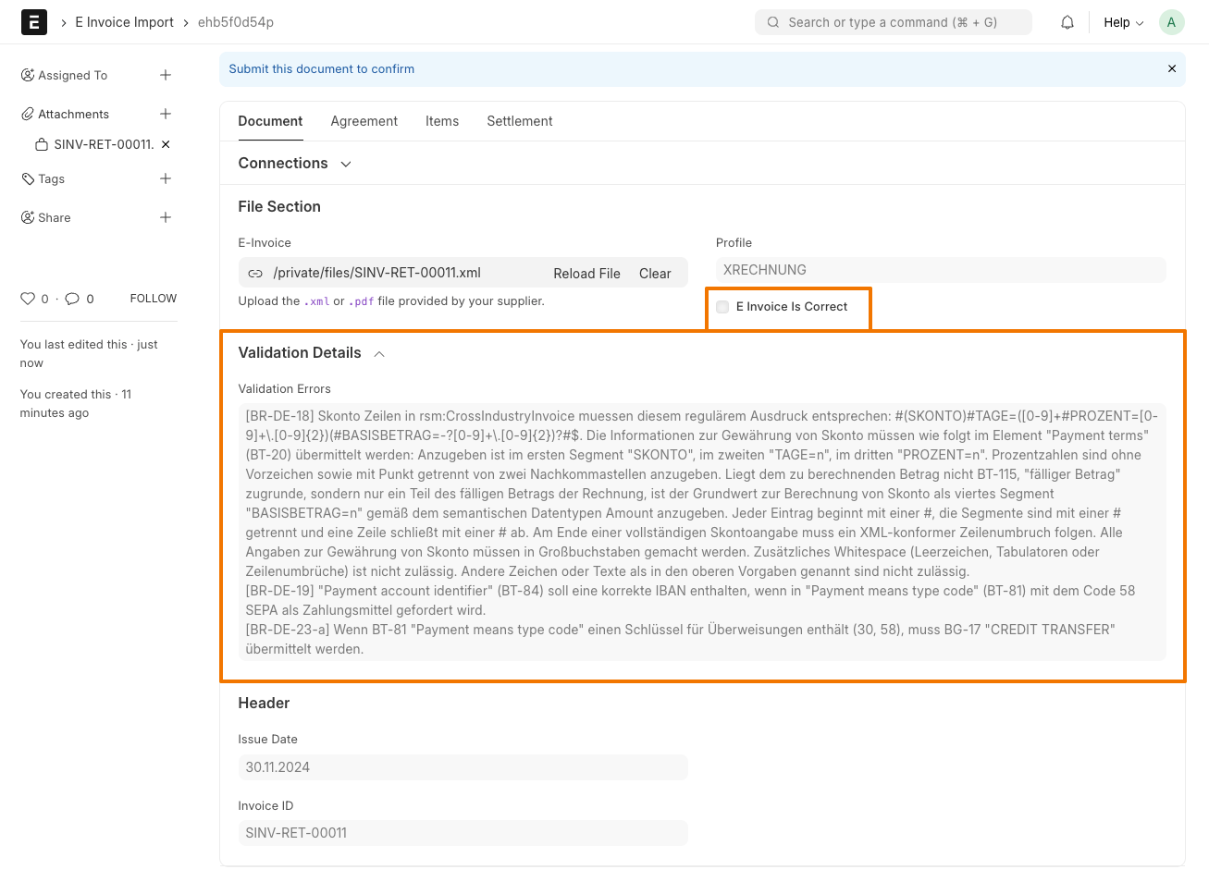1209x882 pixels.
Task: Open comments via the speech bubble icon
Action: point(72,299)
